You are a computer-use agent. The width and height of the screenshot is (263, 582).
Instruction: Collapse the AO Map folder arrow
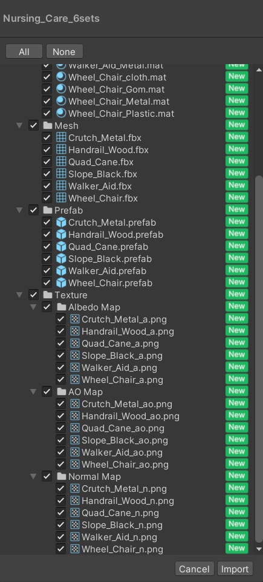[33, 391]
